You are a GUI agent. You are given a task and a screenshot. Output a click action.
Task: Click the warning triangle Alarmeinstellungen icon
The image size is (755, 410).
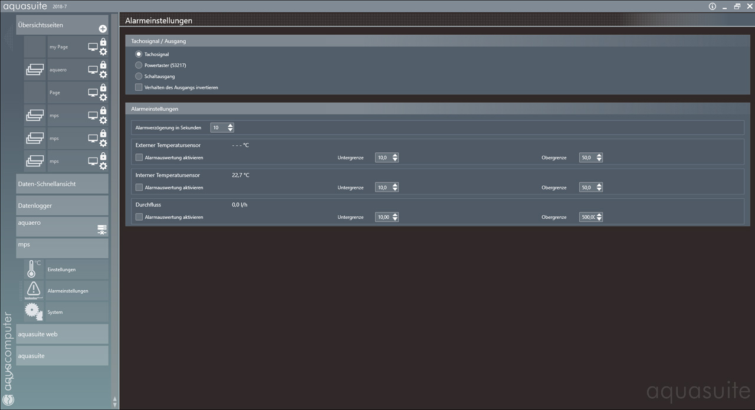pyautogui.click(x=34, y=290)
